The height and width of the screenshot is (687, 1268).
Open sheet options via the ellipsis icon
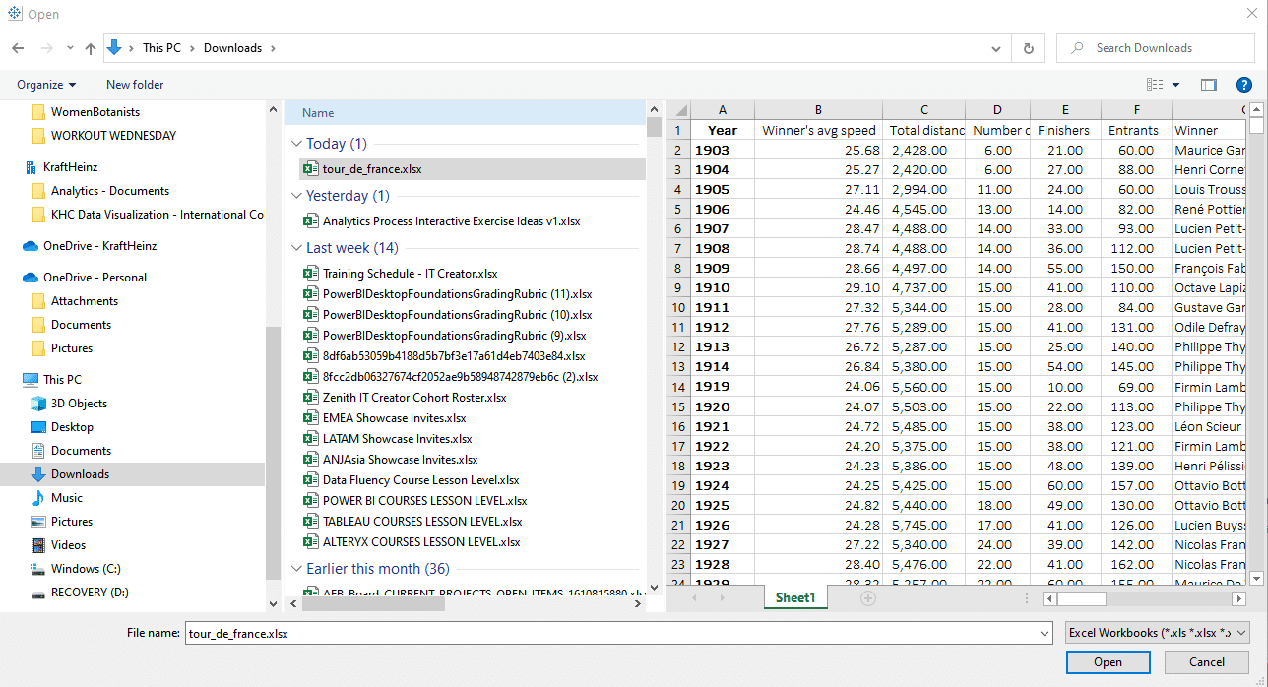pyautogui.click(x=1027, y=597)
